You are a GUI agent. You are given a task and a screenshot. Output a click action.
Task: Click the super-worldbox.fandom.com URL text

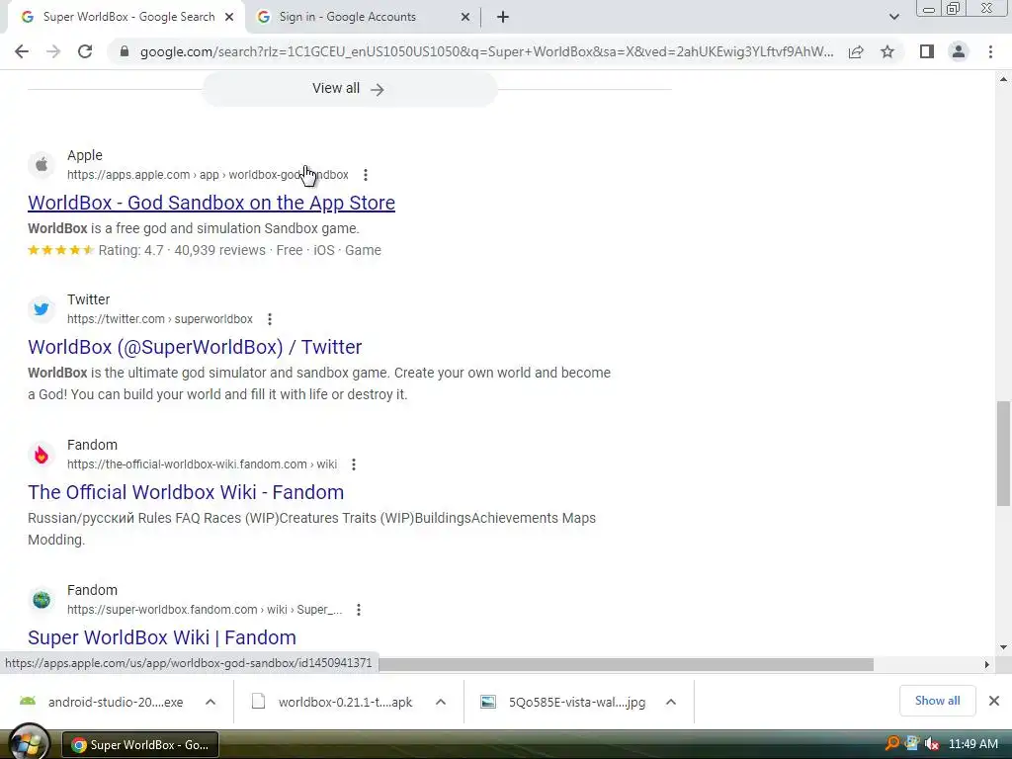(204, 609)
